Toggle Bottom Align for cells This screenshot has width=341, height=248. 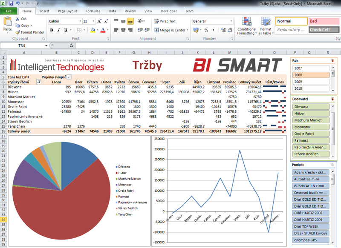130,21
